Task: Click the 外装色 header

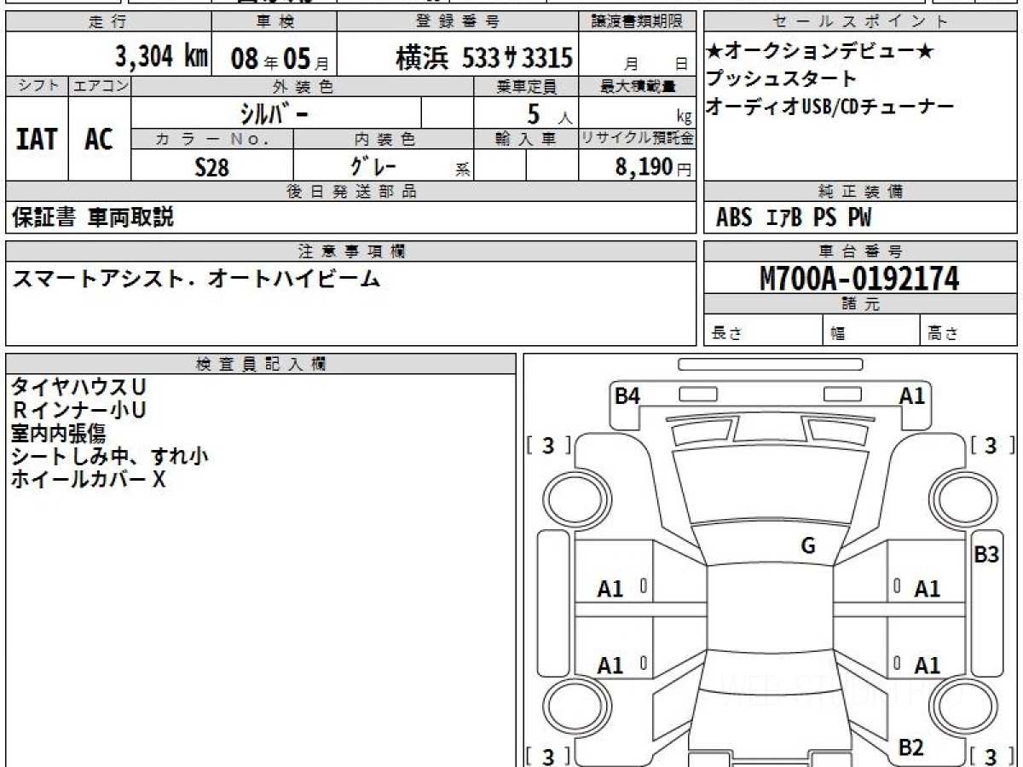Action: click(303, 86)
